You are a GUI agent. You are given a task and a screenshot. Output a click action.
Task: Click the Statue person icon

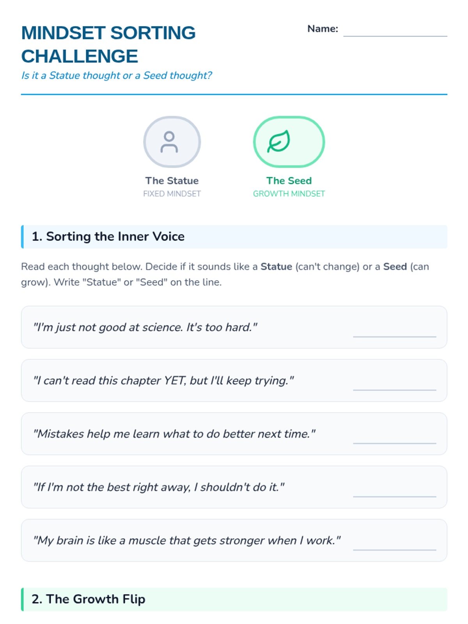point(169,142)
